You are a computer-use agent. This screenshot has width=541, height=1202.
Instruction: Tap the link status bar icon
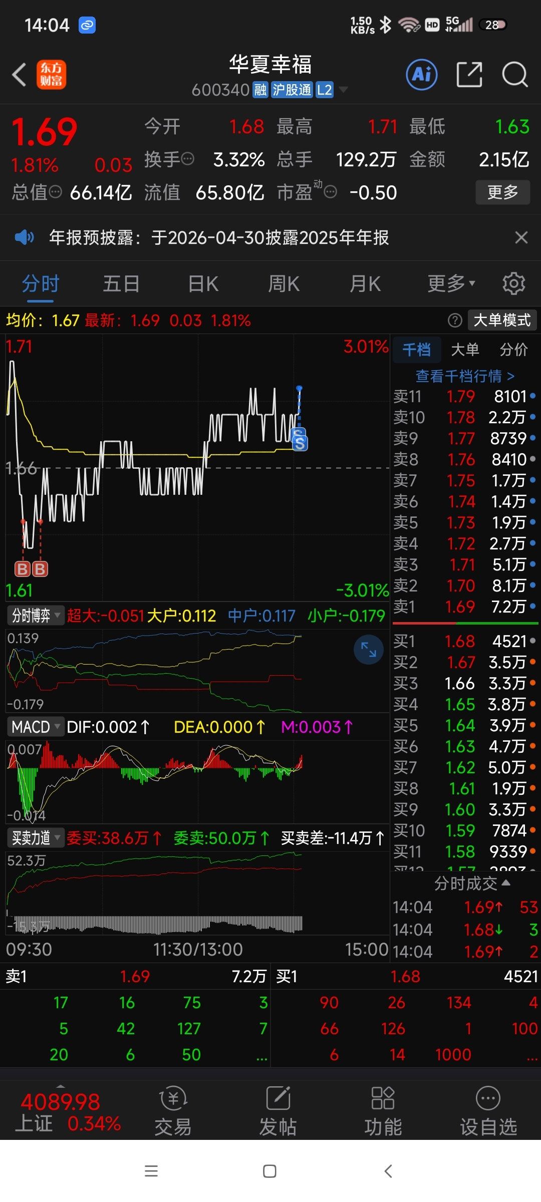point(87,25)
